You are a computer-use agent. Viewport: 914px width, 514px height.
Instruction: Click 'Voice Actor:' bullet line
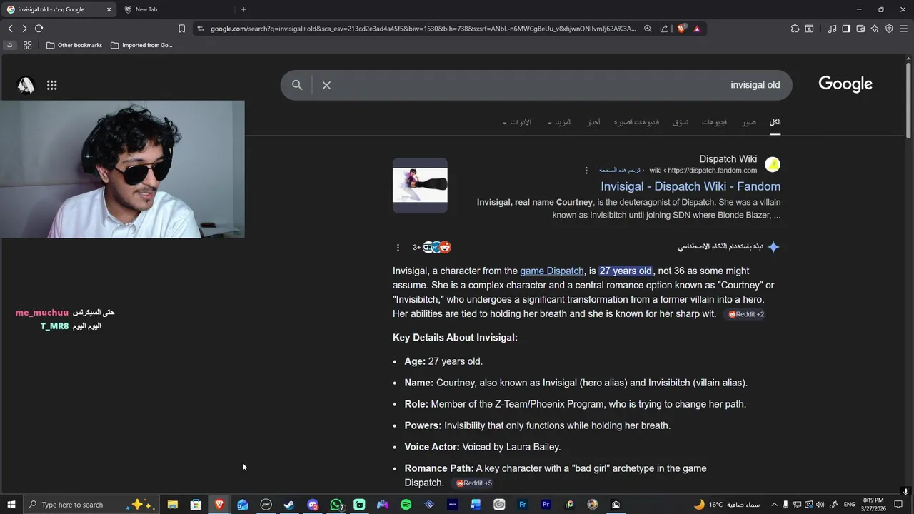[x=483, y=447]
